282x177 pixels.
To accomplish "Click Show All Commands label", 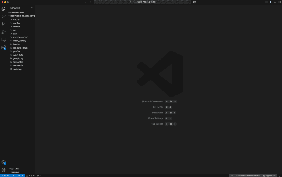I will coord(152,102).
